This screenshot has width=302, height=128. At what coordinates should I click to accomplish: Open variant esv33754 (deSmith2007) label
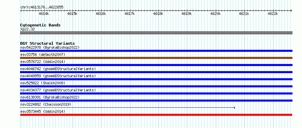[x=43, y=55]
